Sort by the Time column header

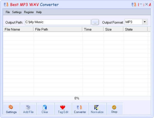click(93, 29)
